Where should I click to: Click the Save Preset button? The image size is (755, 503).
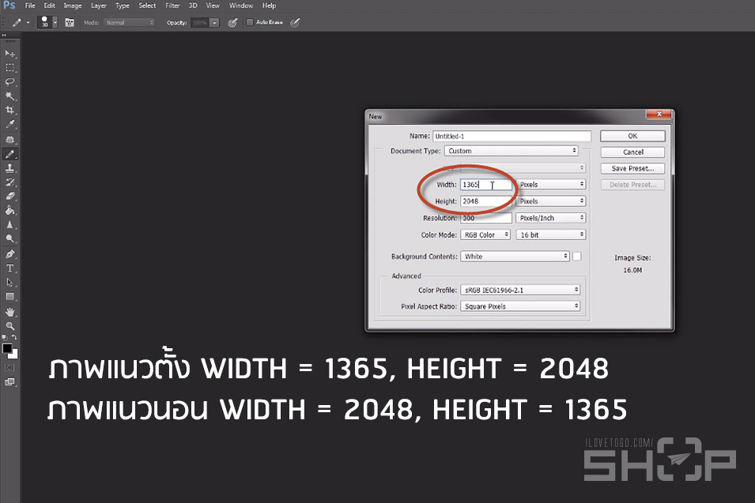[632, 168]
